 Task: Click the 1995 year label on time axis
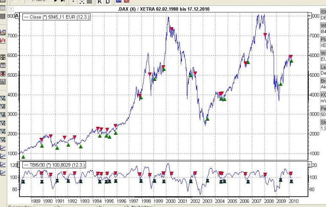(109, 201)
